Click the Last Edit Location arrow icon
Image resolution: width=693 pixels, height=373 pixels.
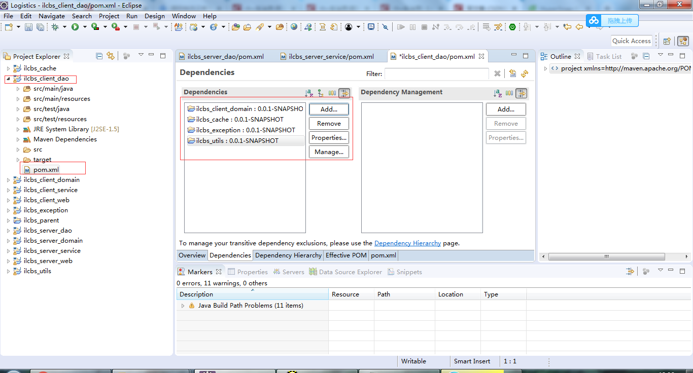coord(567,27)
